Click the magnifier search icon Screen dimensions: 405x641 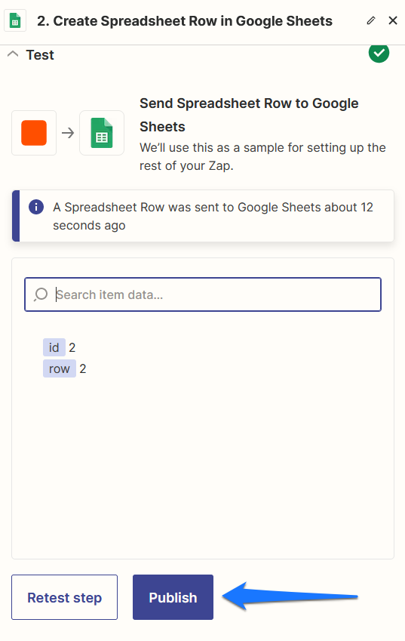(x=41, y=294)
